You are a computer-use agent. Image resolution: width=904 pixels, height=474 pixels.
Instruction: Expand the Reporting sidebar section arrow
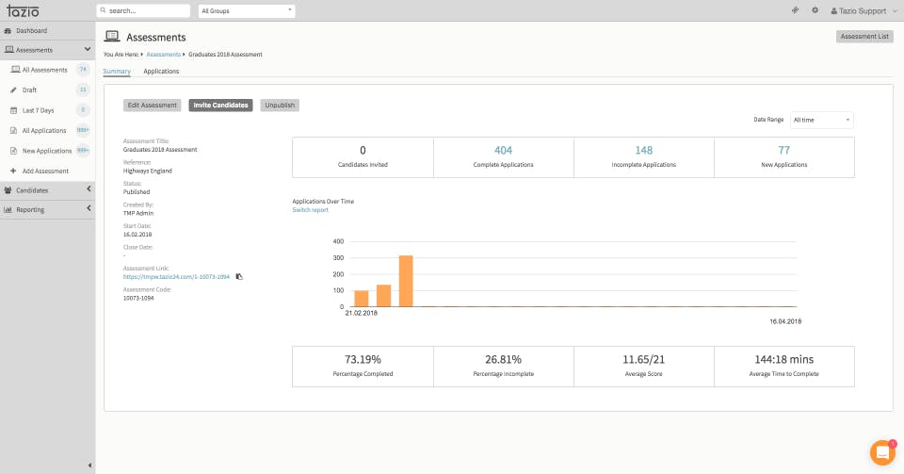click(89, 209)
